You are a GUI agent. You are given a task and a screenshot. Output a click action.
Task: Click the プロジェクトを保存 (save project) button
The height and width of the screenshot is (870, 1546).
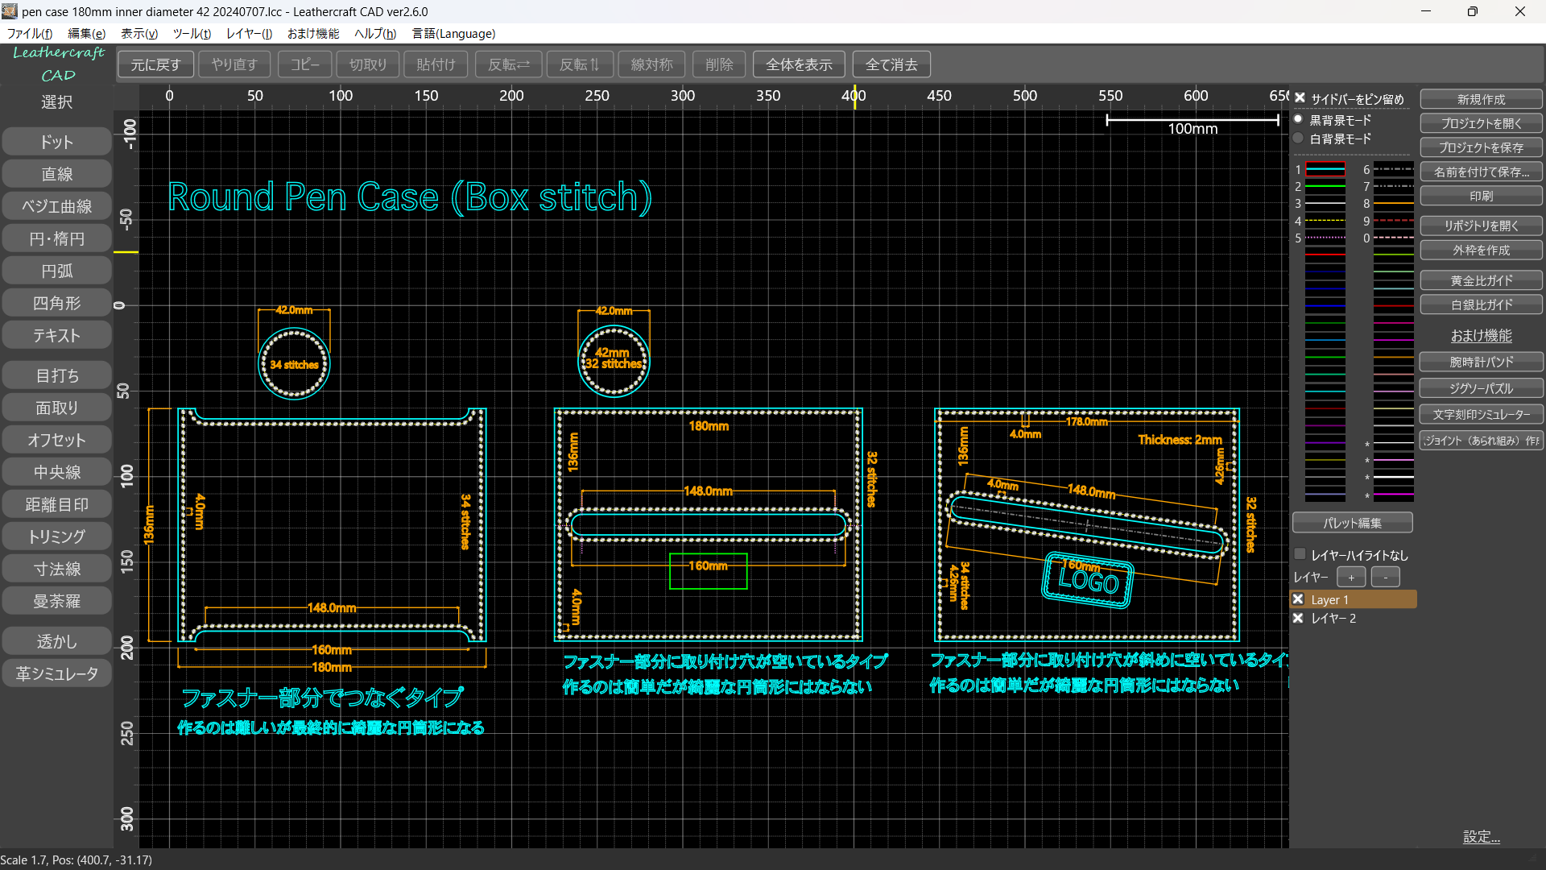pyautogui.click(x=1481, y=147)
